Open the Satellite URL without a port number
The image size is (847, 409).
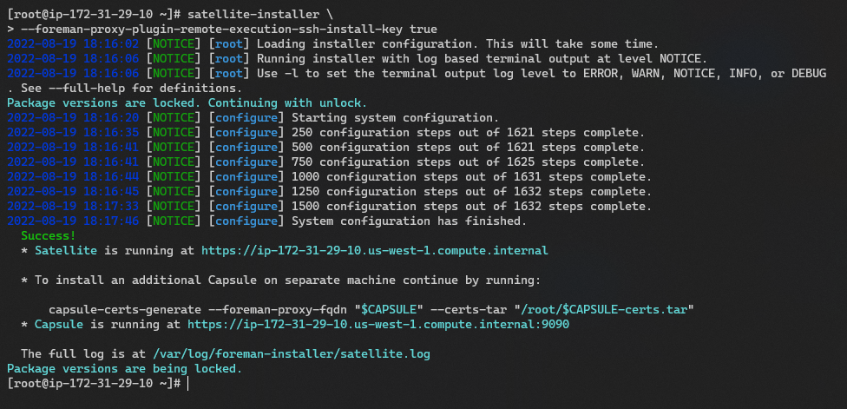[374, 250]
